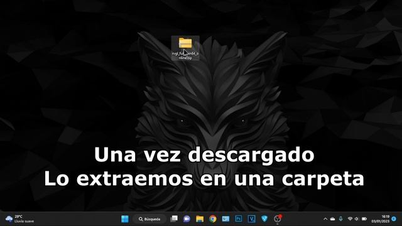The height and width of the screenshot is (226, 402).
Task: Open notification badge beside clock
Action: pyautogui.click(x=394, y=219)
